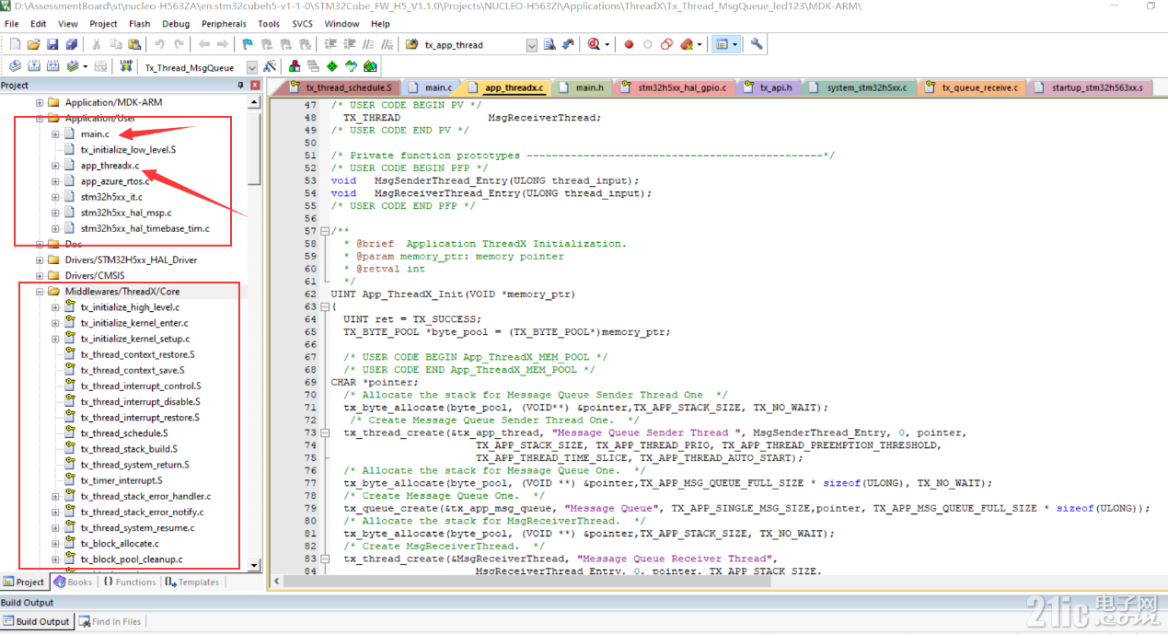Select tx_block_allocate.c in the project tree
The image size is (1168, 634).
[x=119, y=543]
